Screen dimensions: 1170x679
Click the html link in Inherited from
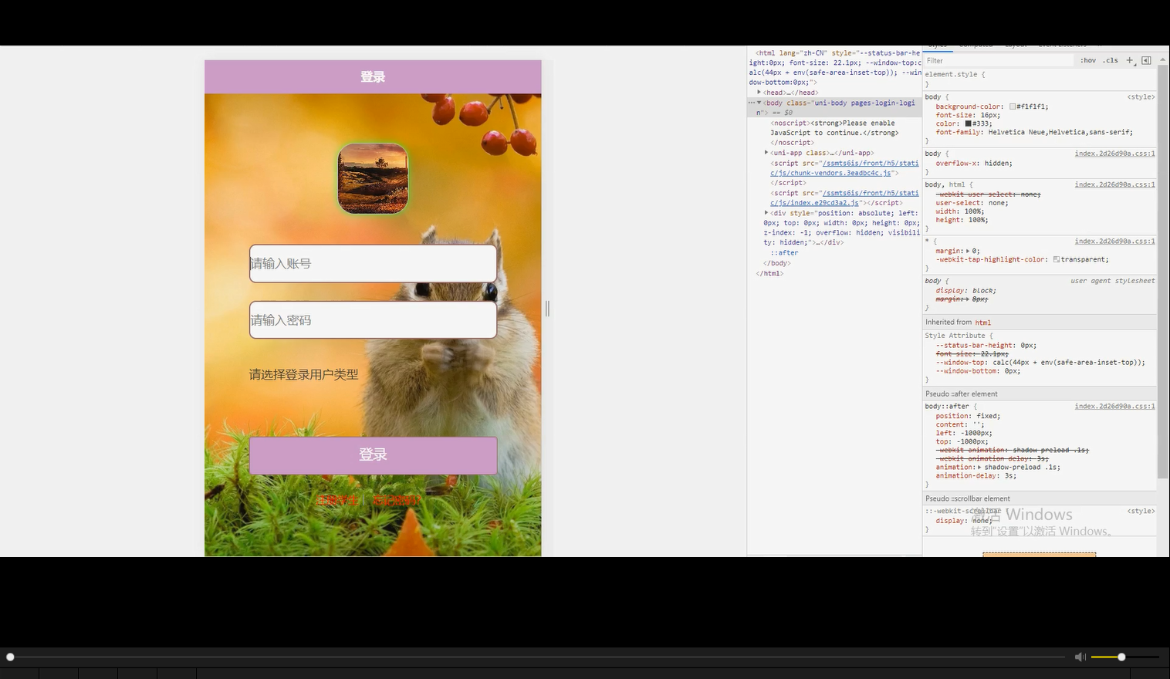tap(982, 323)
